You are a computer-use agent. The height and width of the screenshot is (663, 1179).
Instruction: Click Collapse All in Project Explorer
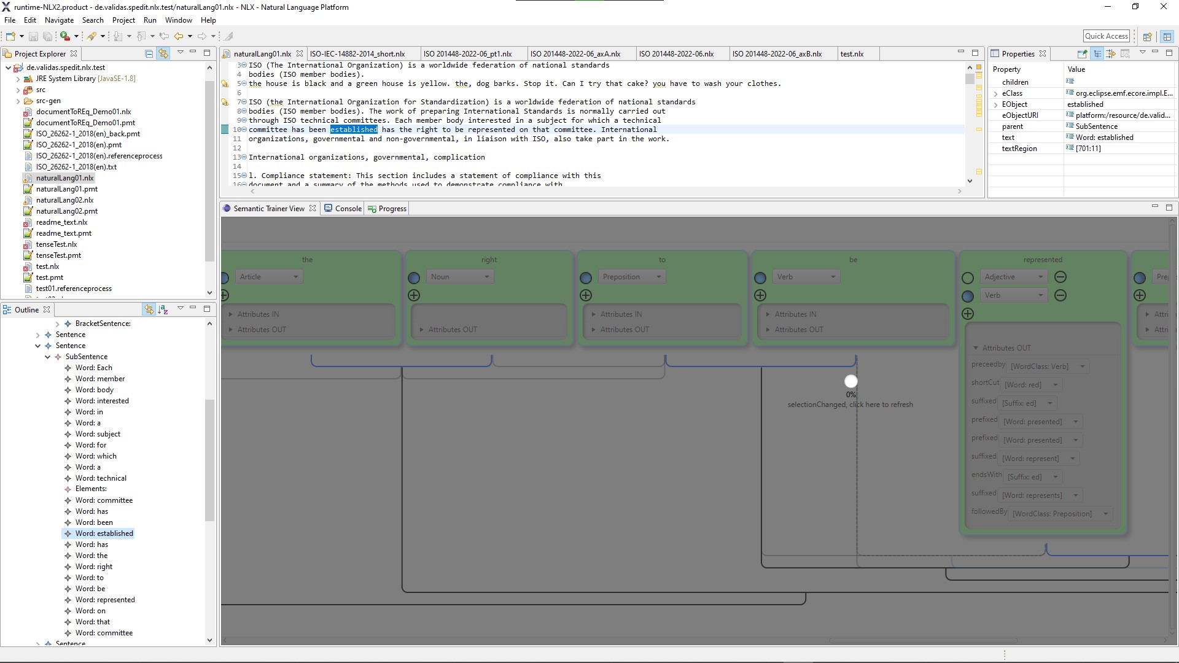pyautogui.click(x=149, y=53)
